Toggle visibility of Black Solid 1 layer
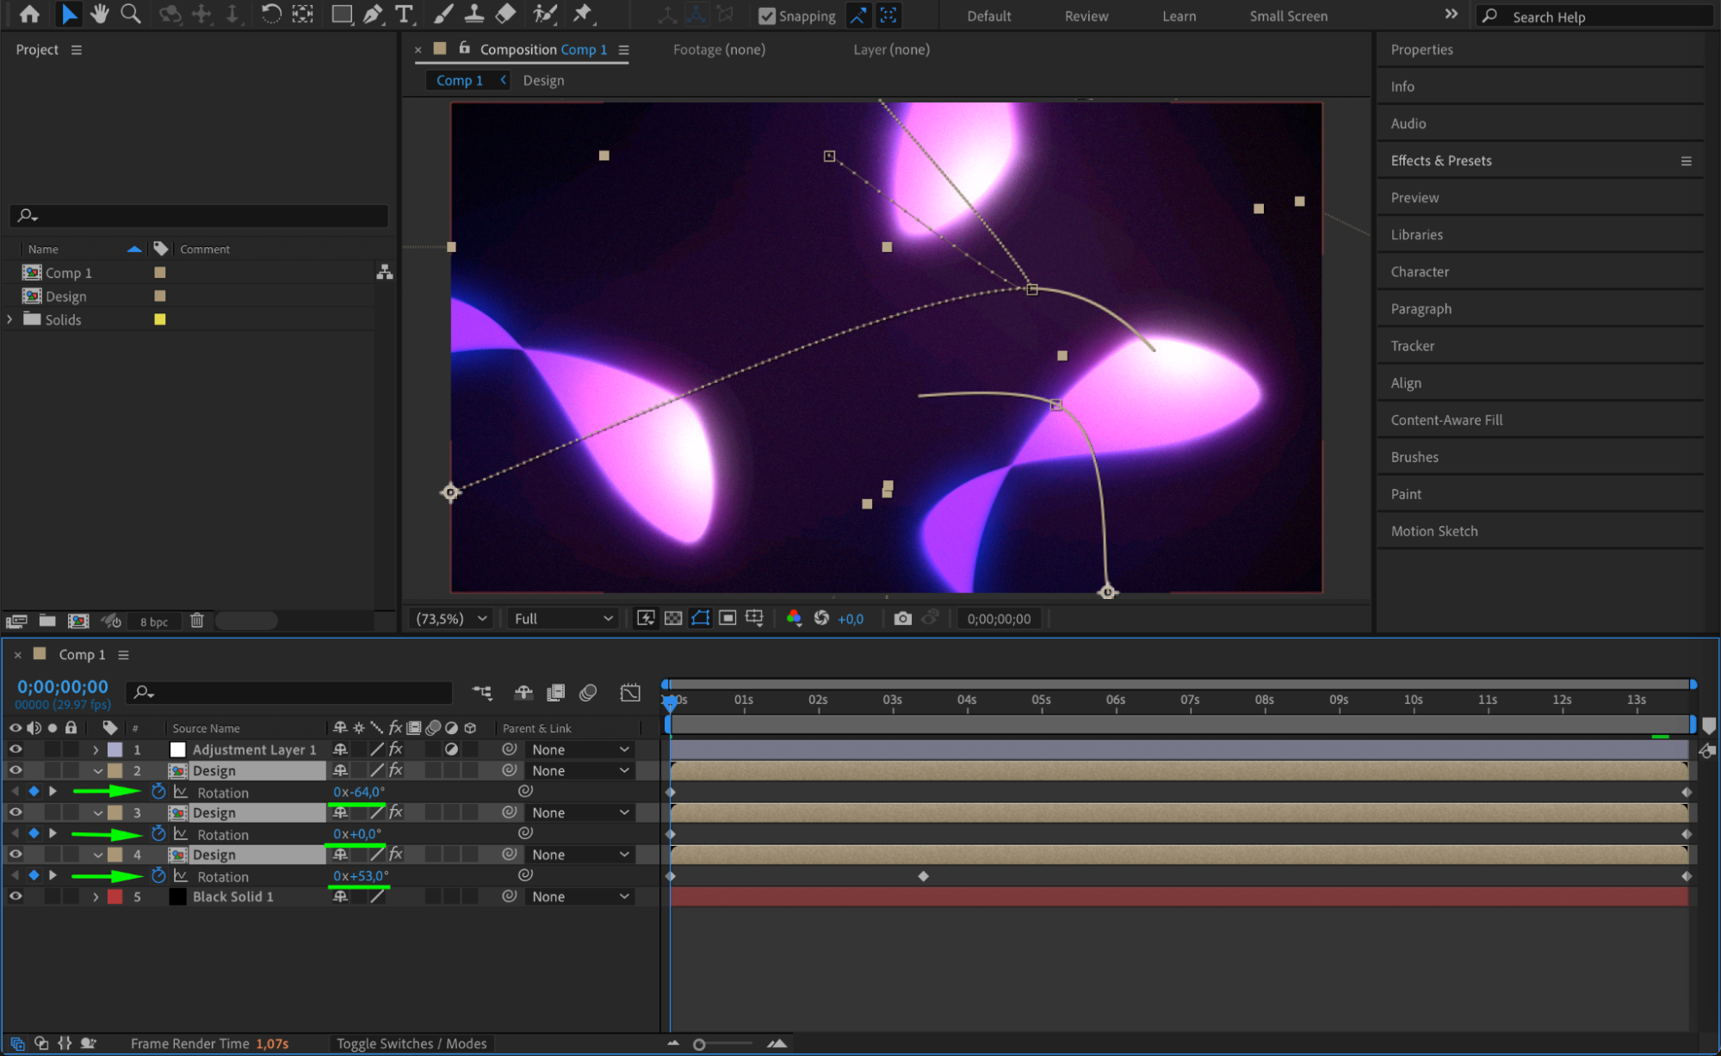The width and height of the screenshot is (1721, 1056). [15, 896]
